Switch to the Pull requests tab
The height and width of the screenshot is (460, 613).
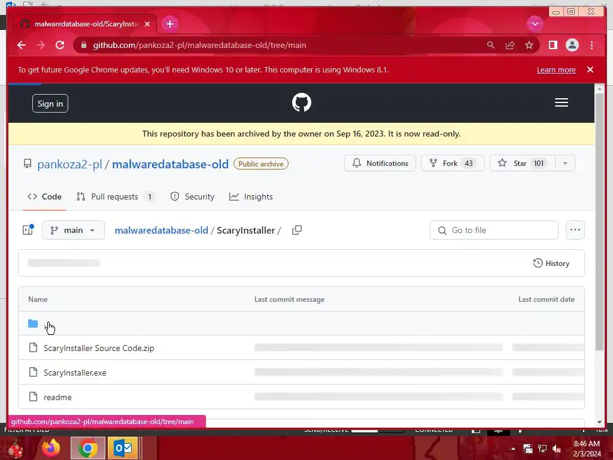(116, 196)
